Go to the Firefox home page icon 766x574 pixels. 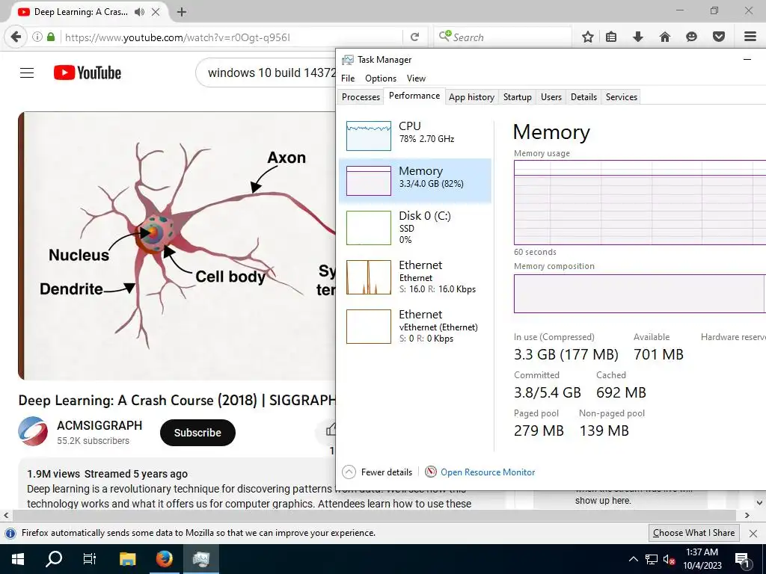coord(664,37)
